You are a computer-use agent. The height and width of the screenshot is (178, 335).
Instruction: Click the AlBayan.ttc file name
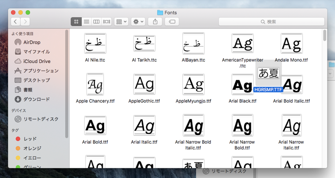coord(194,60)
